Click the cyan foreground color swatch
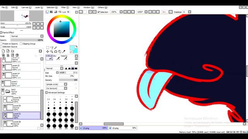This screenshot has height=139, width=248. (72, 48)
